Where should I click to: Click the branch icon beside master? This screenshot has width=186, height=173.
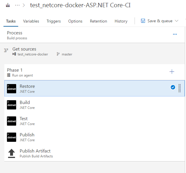(58, 54)
